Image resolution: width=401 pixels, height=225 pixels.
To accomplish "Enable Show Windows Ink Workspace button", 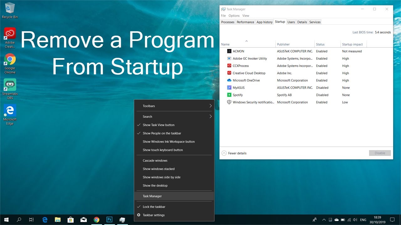I will (174, 142).
